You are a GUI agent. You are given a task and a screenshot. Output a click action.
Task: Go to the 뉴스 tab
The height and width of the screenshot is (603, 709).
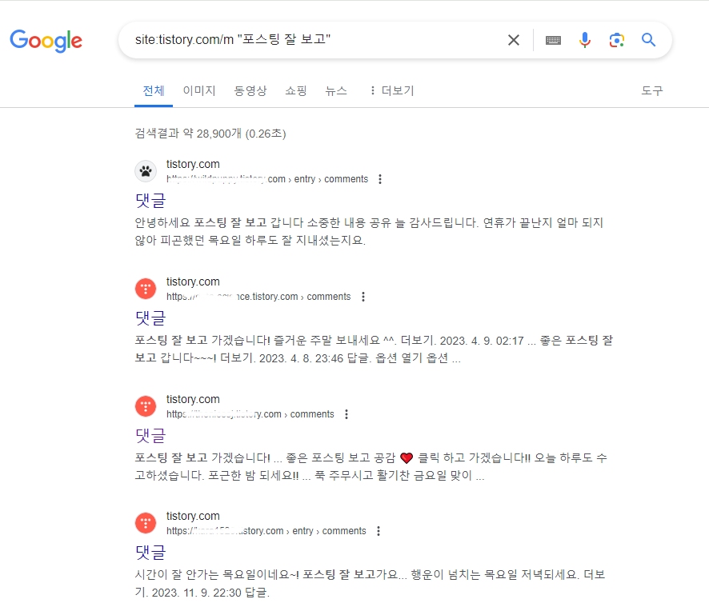336,90
